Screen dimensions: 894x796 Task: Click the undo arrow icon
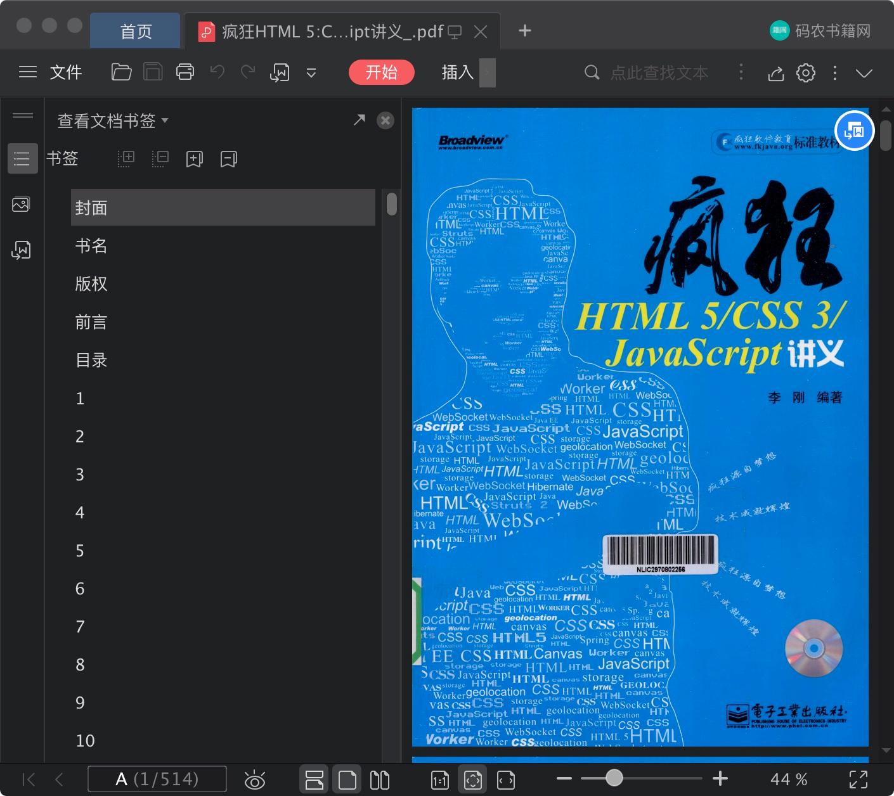217,72
